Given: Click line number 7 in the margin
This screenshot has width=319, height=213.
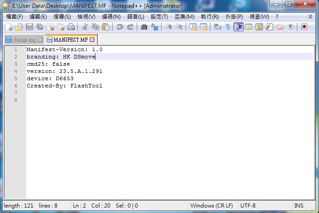Looking at the screenshot, I should click(x=16, y=93).
